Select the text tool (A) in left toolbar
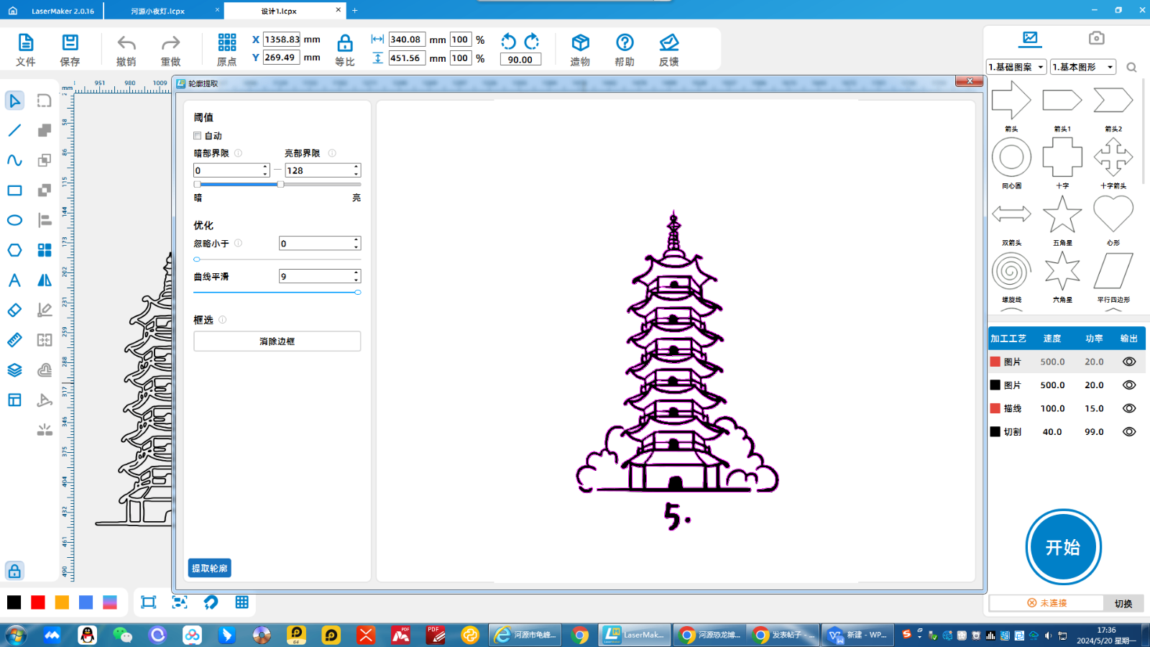Image resolution: width=1150 pixels, height=647 pixels. coord(14,280)
